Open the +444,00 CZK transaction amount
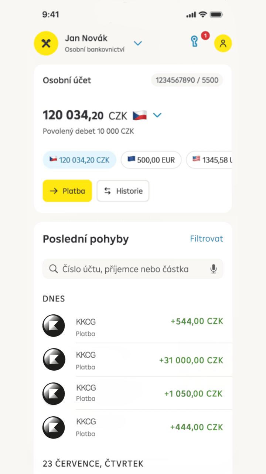 point(197,427)
